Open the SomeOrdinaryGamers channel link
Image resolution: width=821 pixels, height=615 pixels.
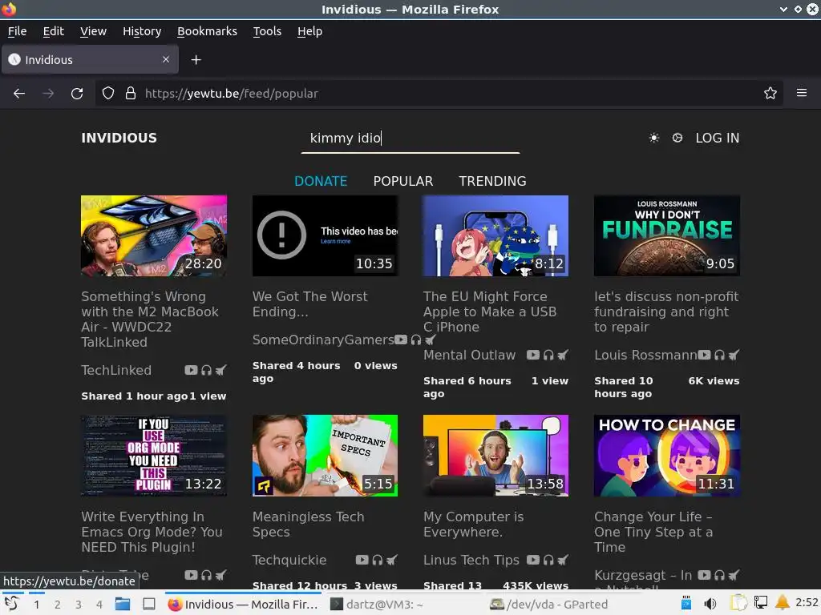coord(323,340)
